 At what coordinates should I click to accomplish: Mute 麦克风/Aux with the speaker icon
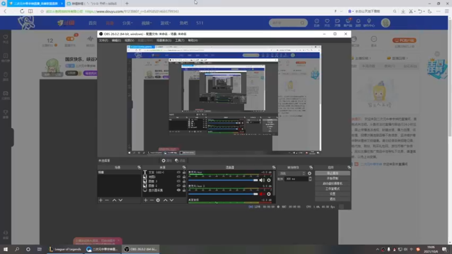pyautogui.click(x=262, y=180)
